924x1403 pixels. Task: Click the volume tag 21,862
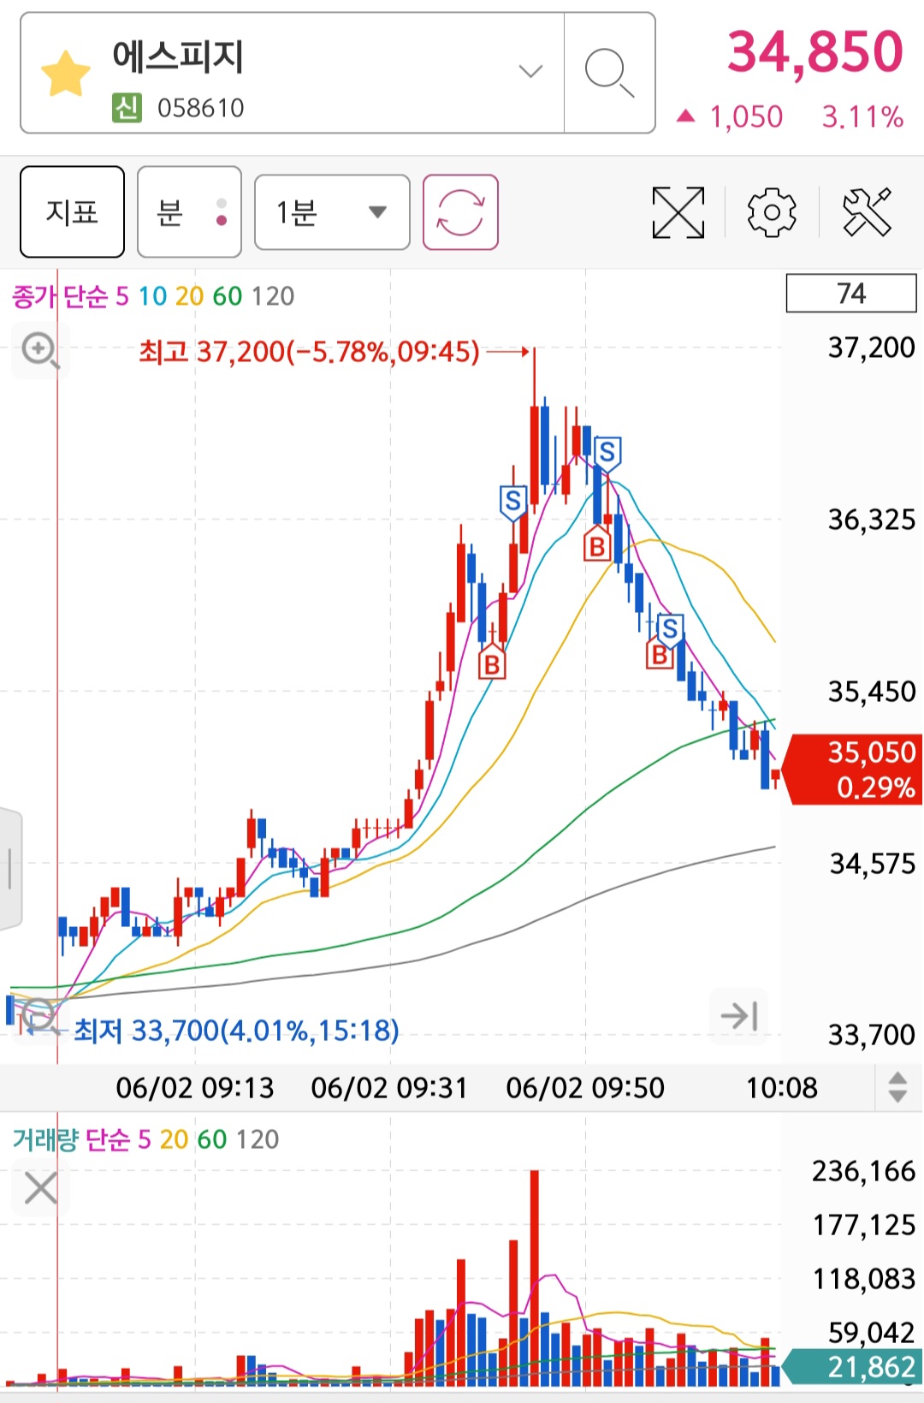[853, 1366]
